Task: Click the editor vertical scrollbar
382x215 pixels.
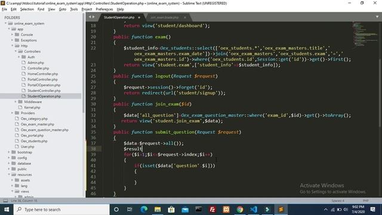Action: (x=380, y=93)
